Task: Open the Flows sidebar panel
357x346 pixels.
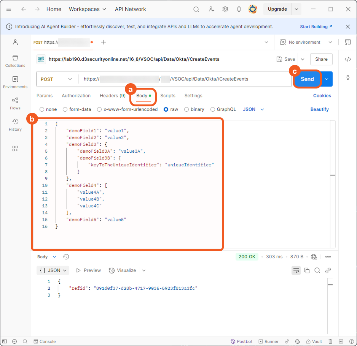Action: click(x=15, y=103)
